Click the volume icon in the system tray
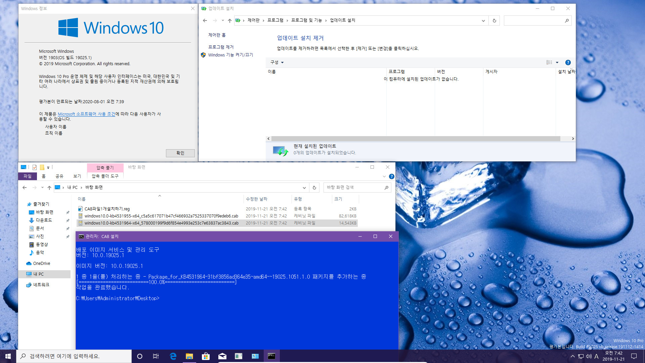 tap(589, 356)
